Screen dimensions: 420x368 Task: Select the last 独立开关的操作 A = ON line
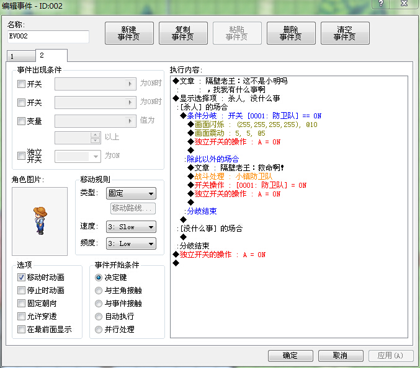coord(219,255)
